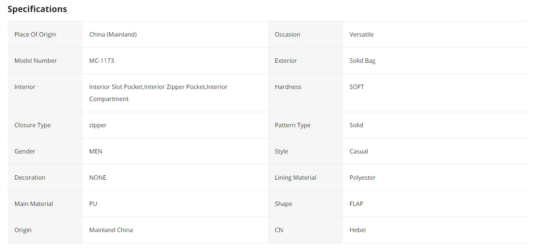Click the MC-1173 model number value
The width and height of the screenshot is (538, 251).
tap(102, 61)
